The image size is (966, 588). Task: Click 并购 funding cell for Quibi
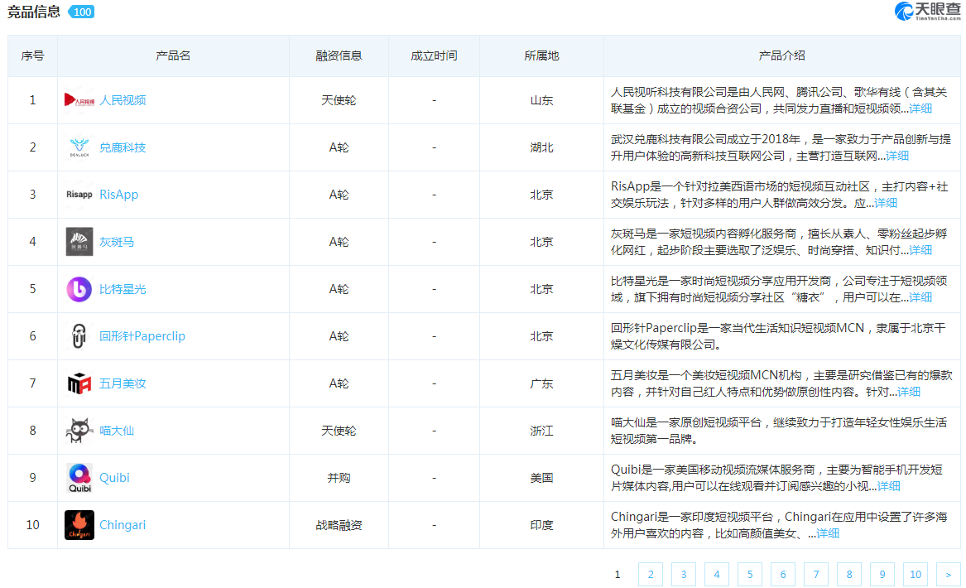pos(339,478)
